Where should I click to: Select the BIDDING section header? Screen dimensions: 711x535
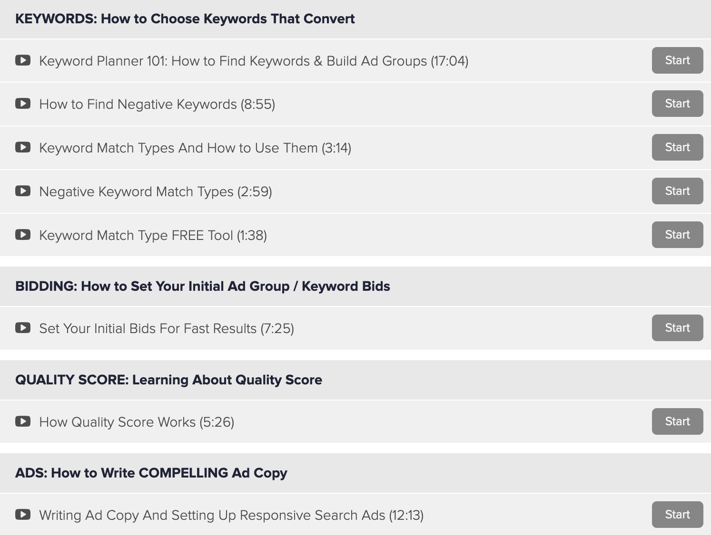(x=355, y=286)
